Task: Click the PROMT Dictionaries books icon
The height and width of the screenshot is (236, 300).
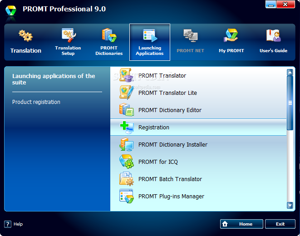Action: click(x=109, y=35)
